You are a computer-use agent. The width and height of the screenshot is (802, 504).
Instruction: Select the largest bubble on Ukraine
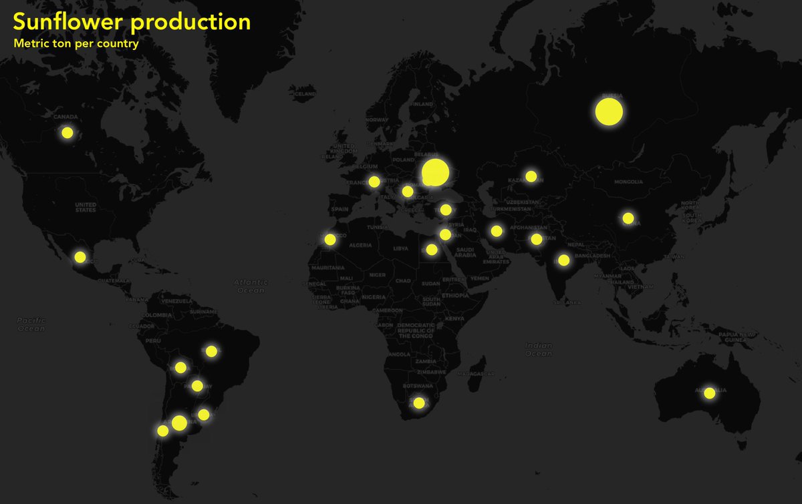[435, 172]
